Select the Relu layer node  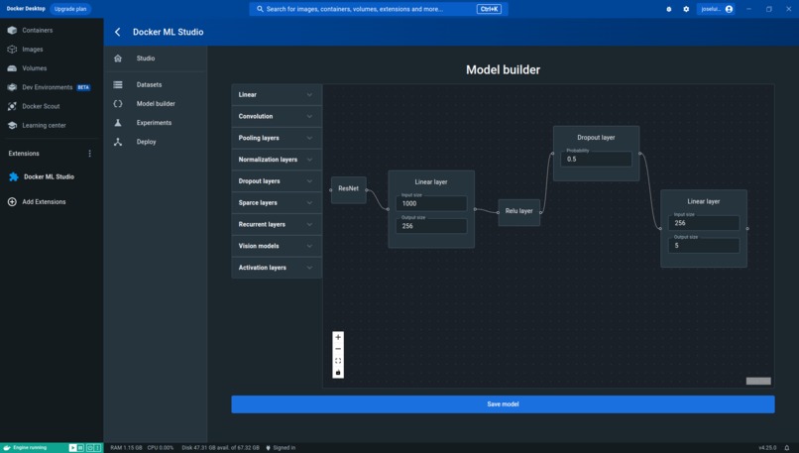point(518,211)
